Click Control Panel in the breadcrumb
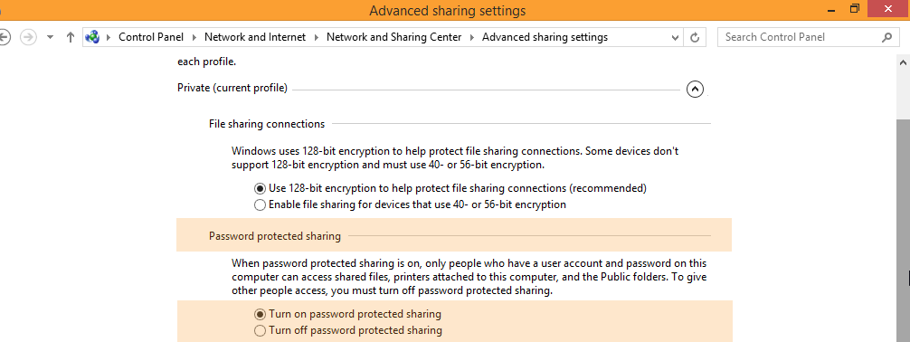910x342 pixels. [x=151, y=37]
